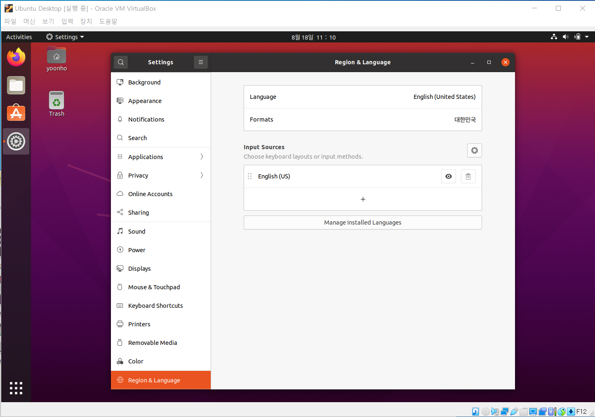This screenshot has height=417, width=595.
Task: Open the yoonho home folder
Action: [x=56, y=59]
